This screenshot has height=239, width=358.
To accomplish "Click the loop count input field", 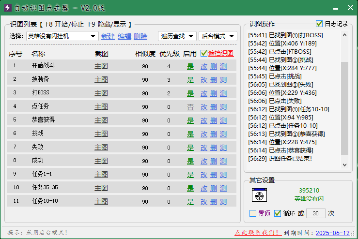I will tap(316, 213).
